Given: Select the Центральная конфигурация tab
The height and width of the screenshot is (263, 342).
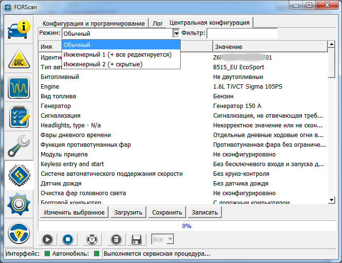Looking at the screenshot, I should (x=209, y=22).
